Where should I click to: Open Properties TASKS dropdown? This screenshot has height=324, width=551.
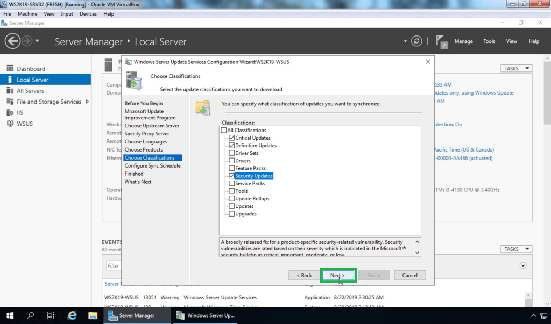[516, 68]
